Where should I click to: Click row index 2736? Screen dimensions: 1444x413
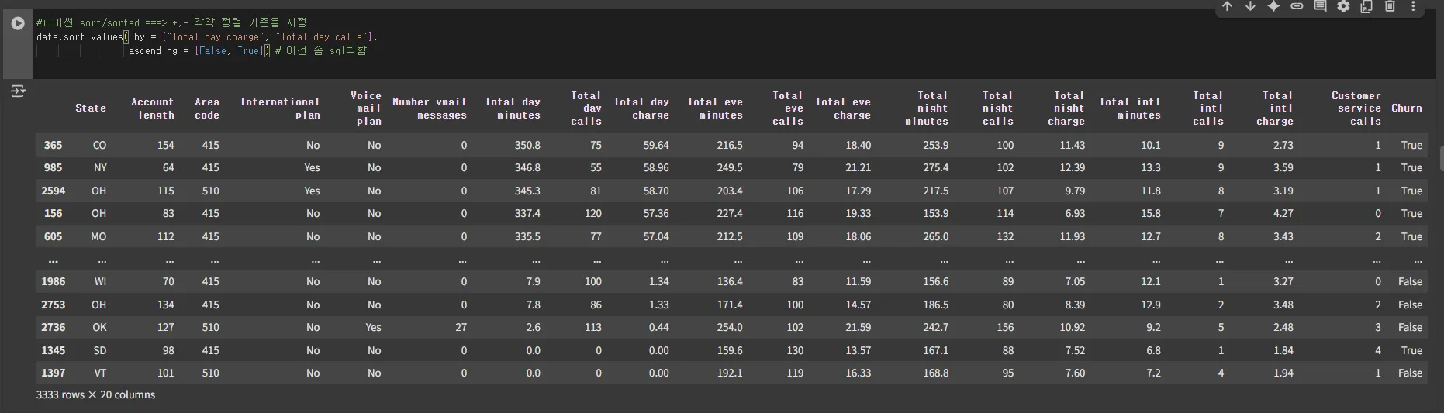(53, 327)
